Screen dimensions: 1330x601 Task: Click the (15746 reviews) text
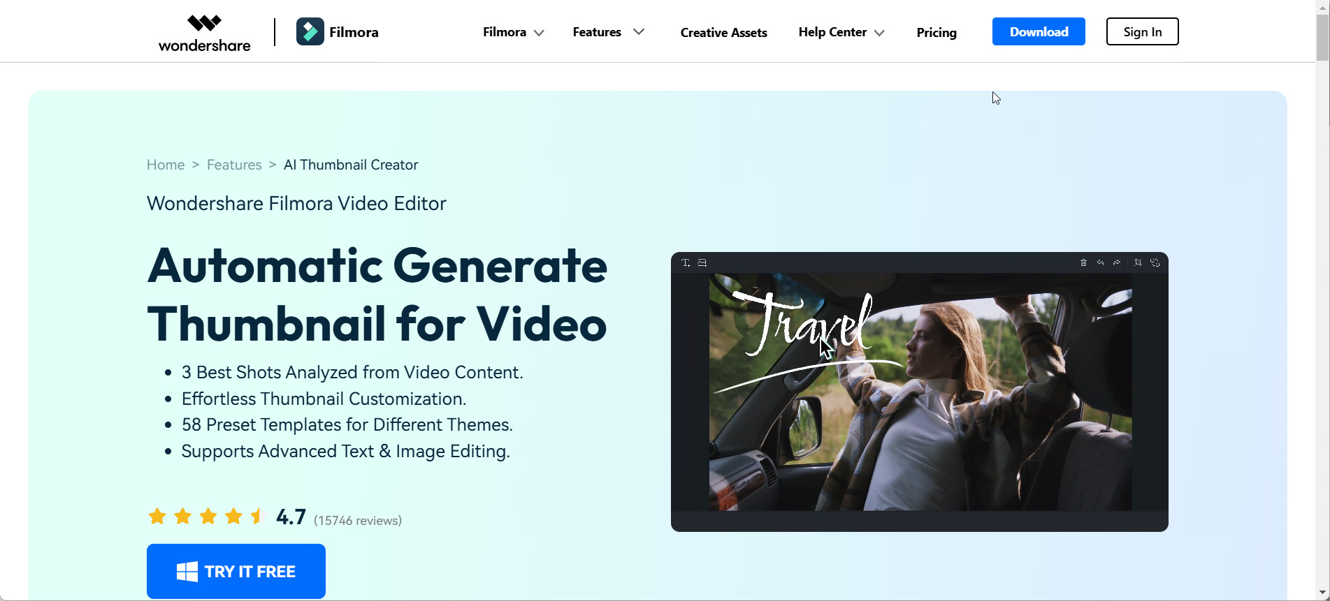(358, 521)
